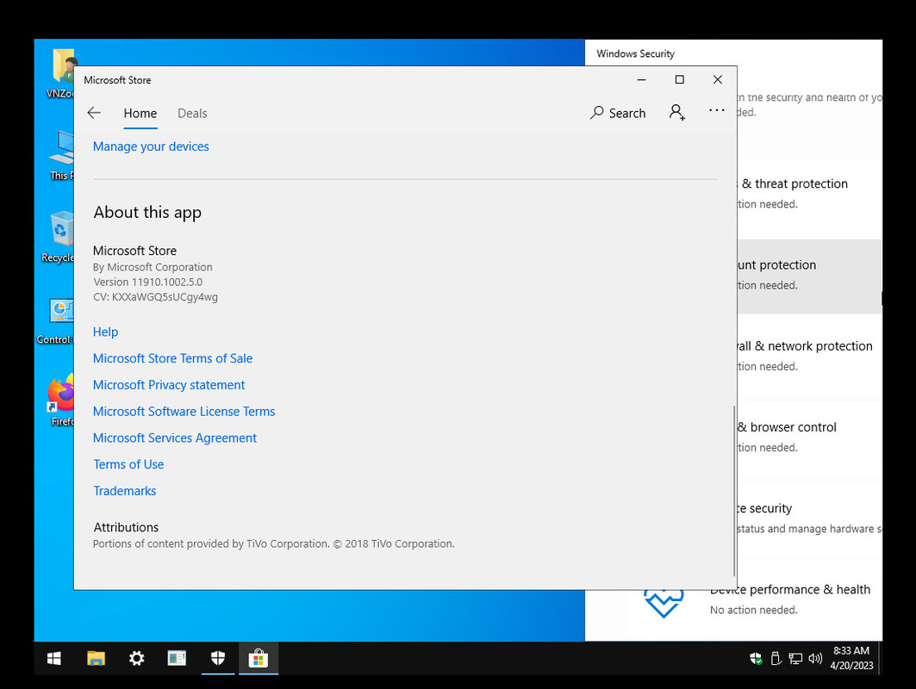Open the Windows Start menu
The image size is (916, 689).
pos(53,659)
